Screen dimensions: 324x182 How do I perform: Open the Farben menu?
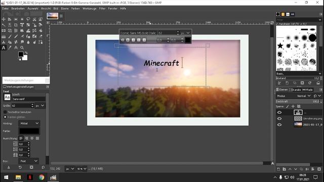pyautogui.click(x=75, y=9)
